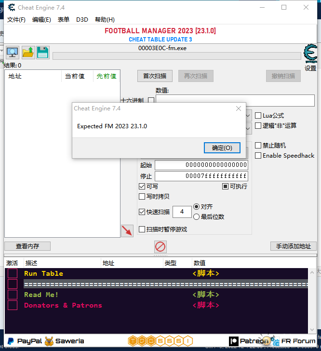The width and height of the screenshot is (321, 351).
Task: Open the 编辑(E) menu
Action: 41,20
